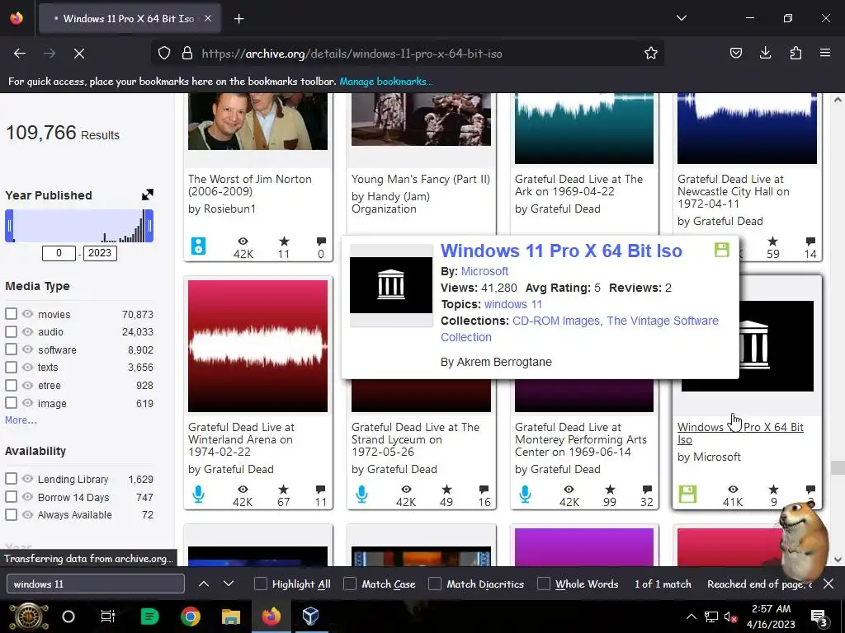Open the extensions puzzle icon
The width and height of the screenshot is (845, 633).
pos(795,54)
